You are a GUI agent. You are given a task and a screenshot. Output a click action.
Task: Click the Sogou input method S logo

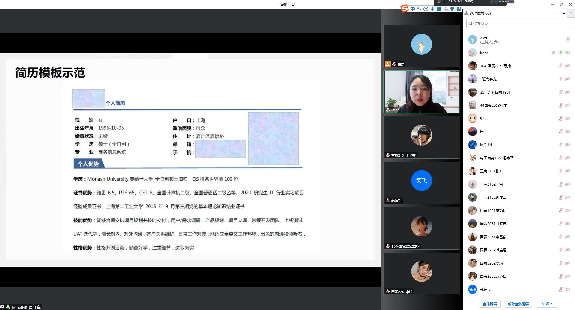405,9
